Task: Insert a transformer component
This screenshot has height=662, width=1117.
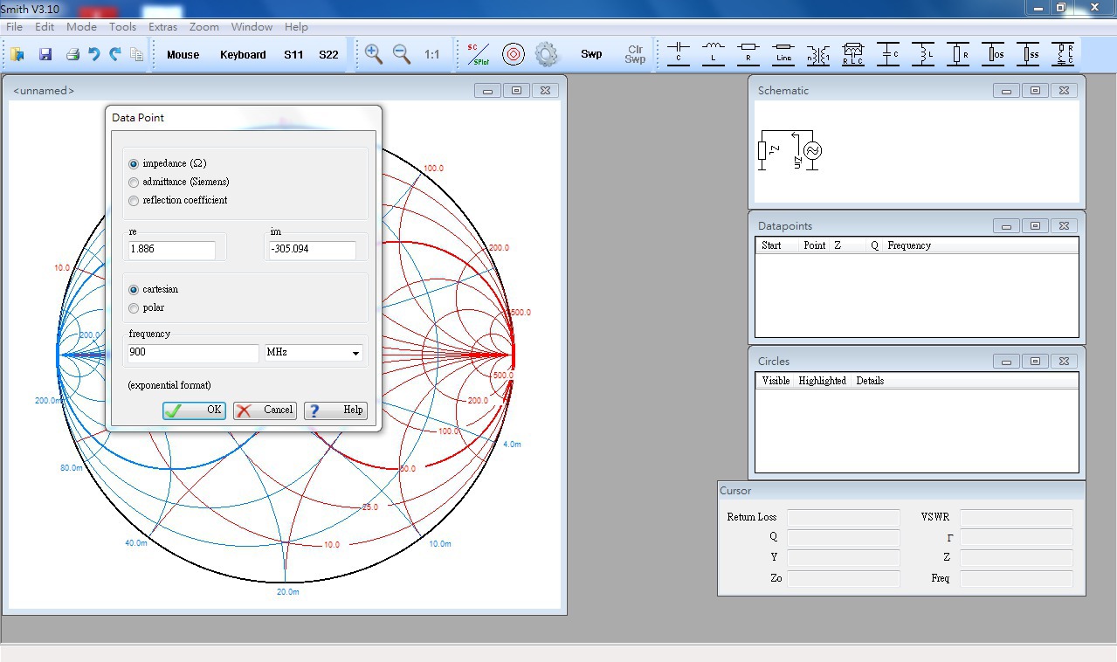Action: 818,53
